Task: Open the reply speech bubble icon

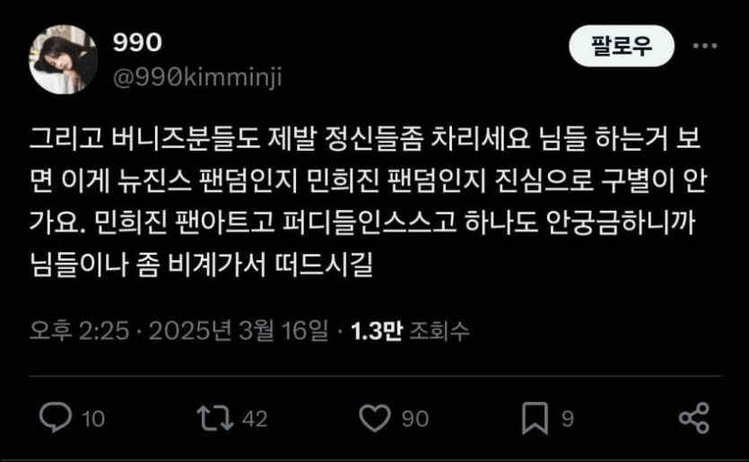Action: (x=56, y=417)
